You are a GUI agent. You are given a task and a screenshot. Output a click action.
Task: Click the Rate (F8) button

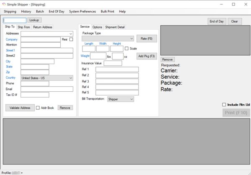146,39
